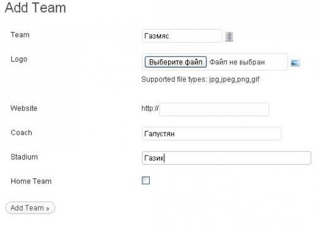Image resolution: width=316 pixels, height=227 pixels.
Task: Click the Add Team page heading
Action: coord(35,8)
